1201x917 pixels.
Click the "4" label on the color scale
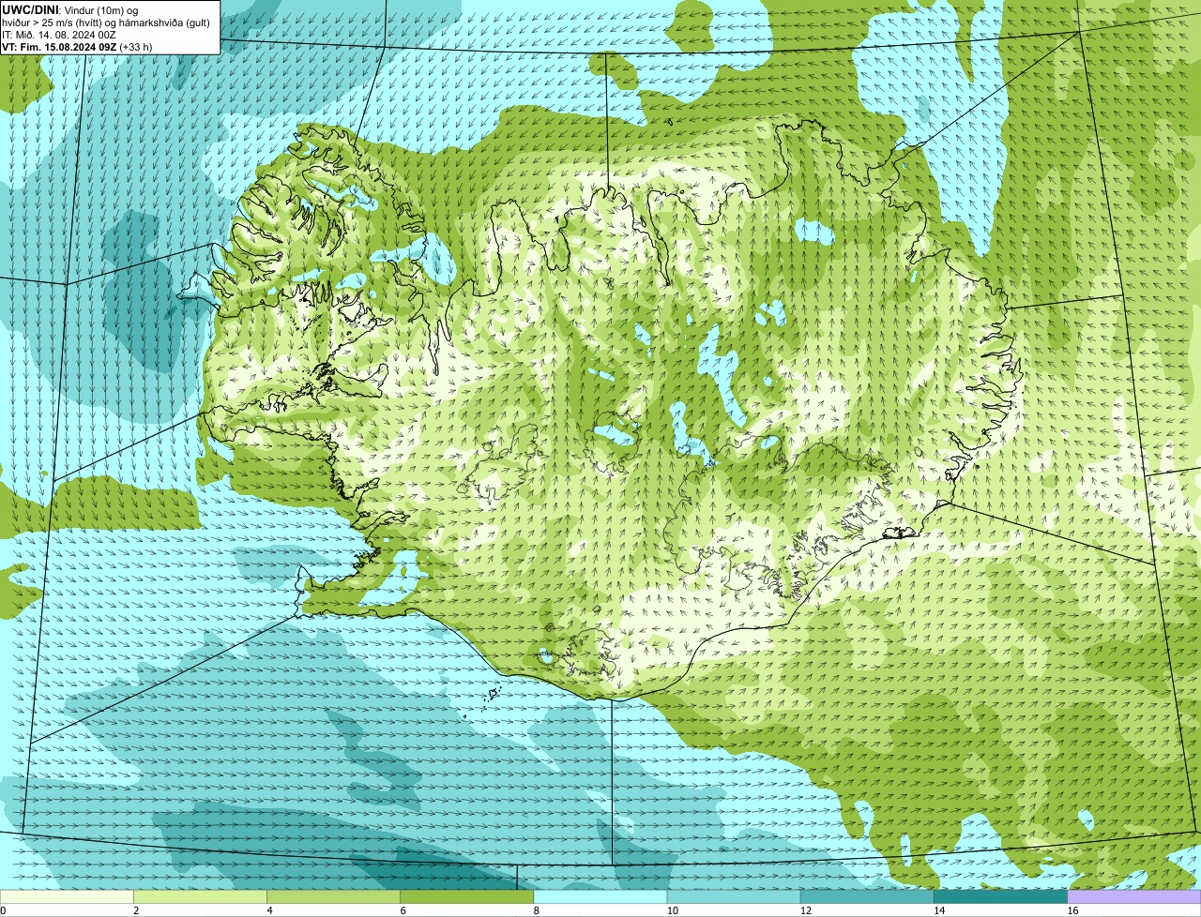click(270, 910)
